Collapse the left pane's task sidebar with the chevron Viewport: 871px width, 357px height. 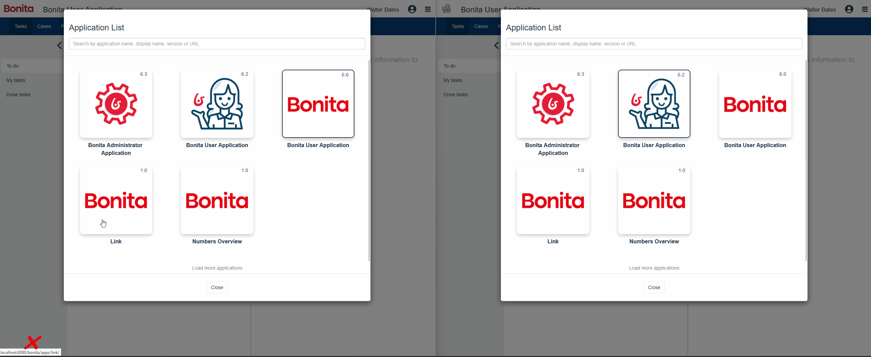[x=59, y=45]
